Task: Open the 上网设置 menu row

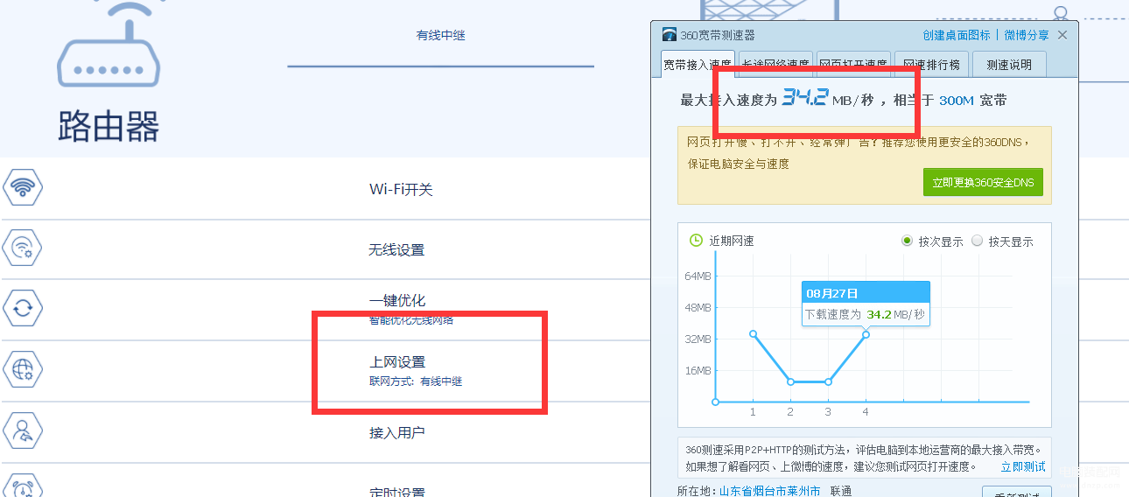Action: click(325, 371)
